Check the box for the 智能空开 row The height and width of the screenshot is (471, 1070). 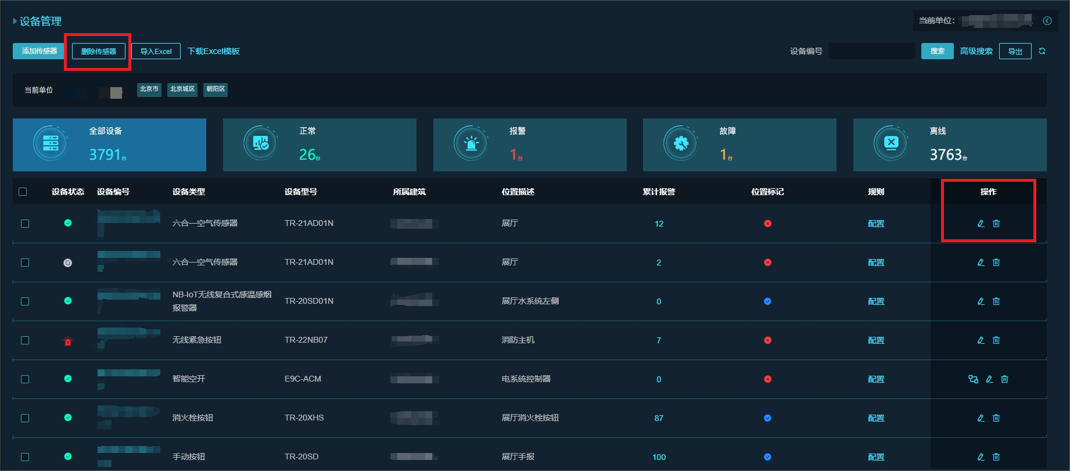click(25, 379)
